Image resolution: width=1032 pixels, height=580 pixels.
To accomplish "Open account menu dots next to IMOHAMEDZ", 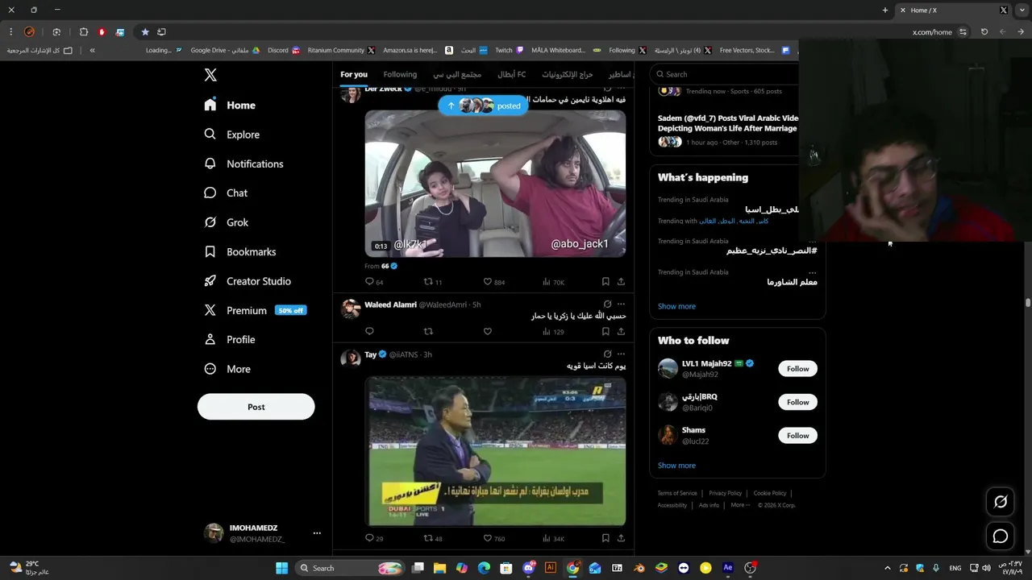I will [317, 533].
